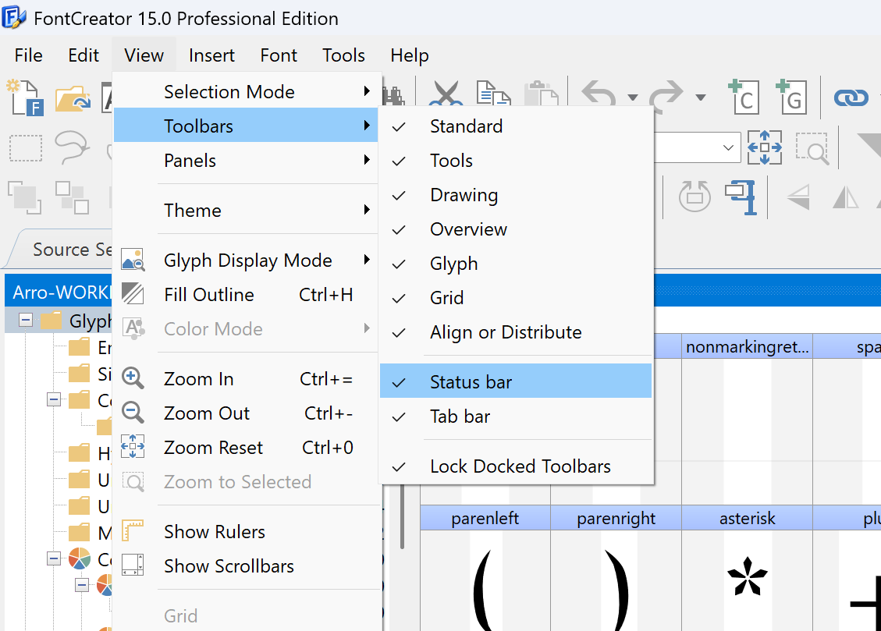Uncheck the Drawing toolbar

[516, 195]
